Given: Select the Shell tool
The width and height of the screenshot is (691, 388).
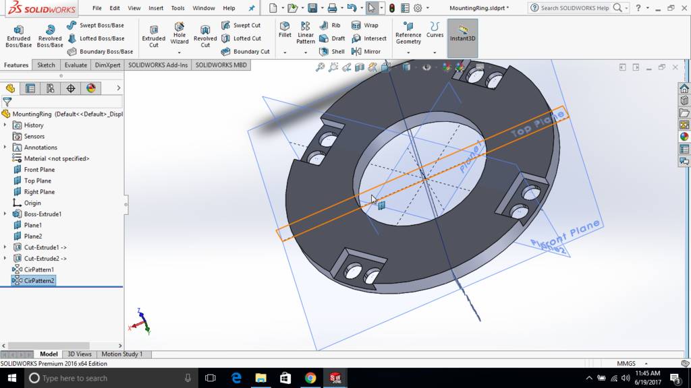Looking at the screenshot, I should coord(331,51).
